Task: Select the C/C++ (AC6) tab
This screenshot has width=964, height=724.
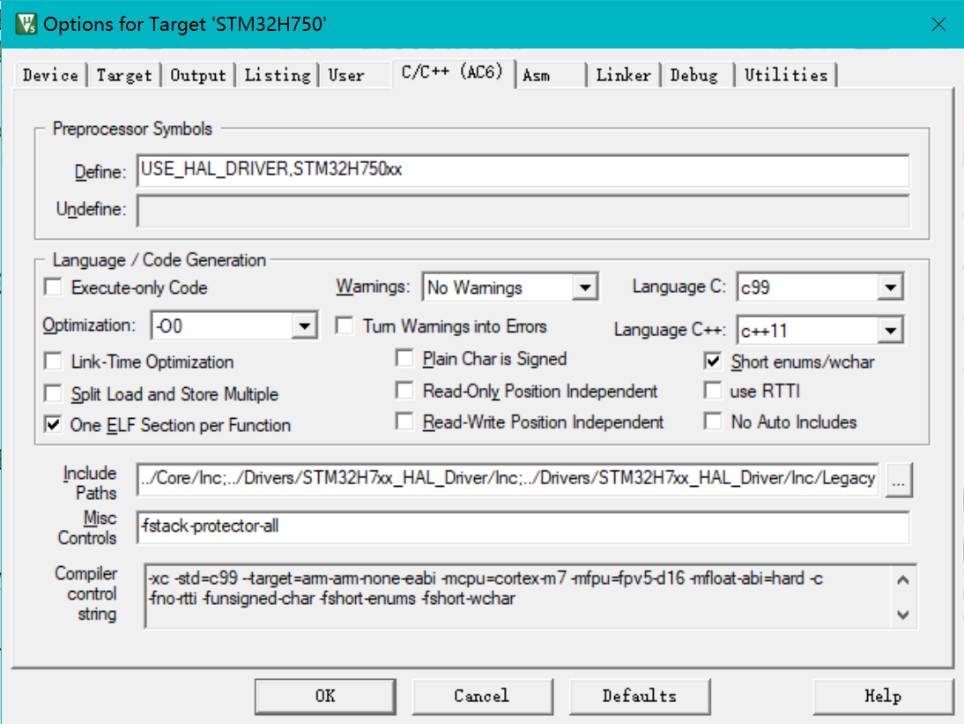Action: [453, 72]
